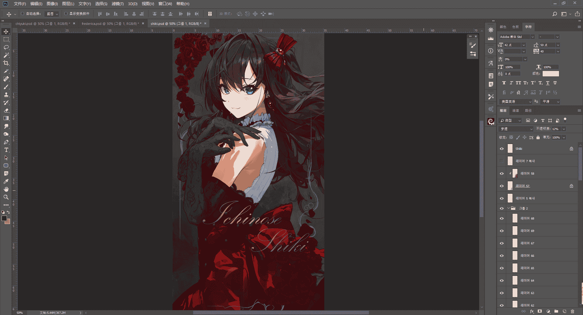This screenshot has height=315, width=583.
Task: Hide the Shiki layer
Action: point(502,149)
